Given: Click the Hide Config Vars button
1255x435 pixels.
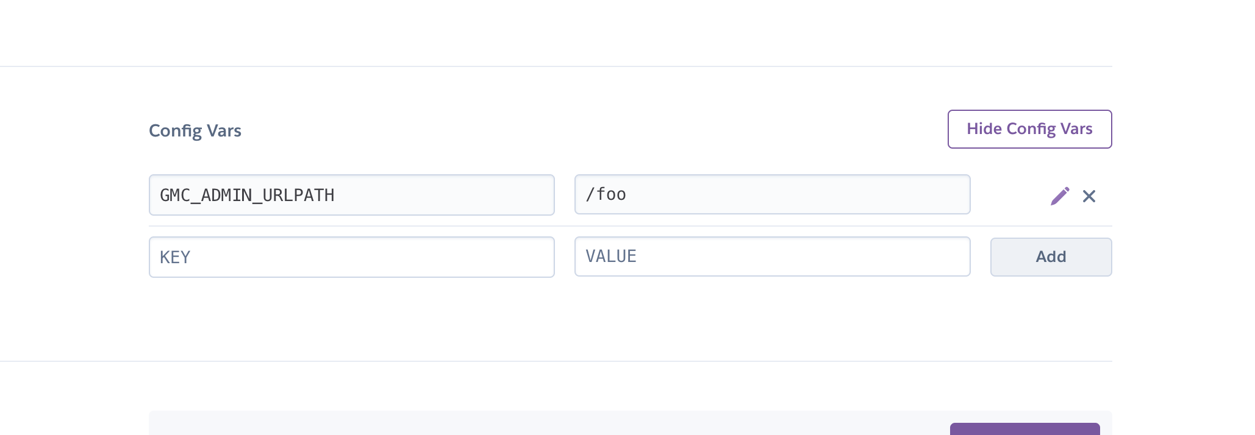Looking at the screenshot, I should tap(1029, 129).
